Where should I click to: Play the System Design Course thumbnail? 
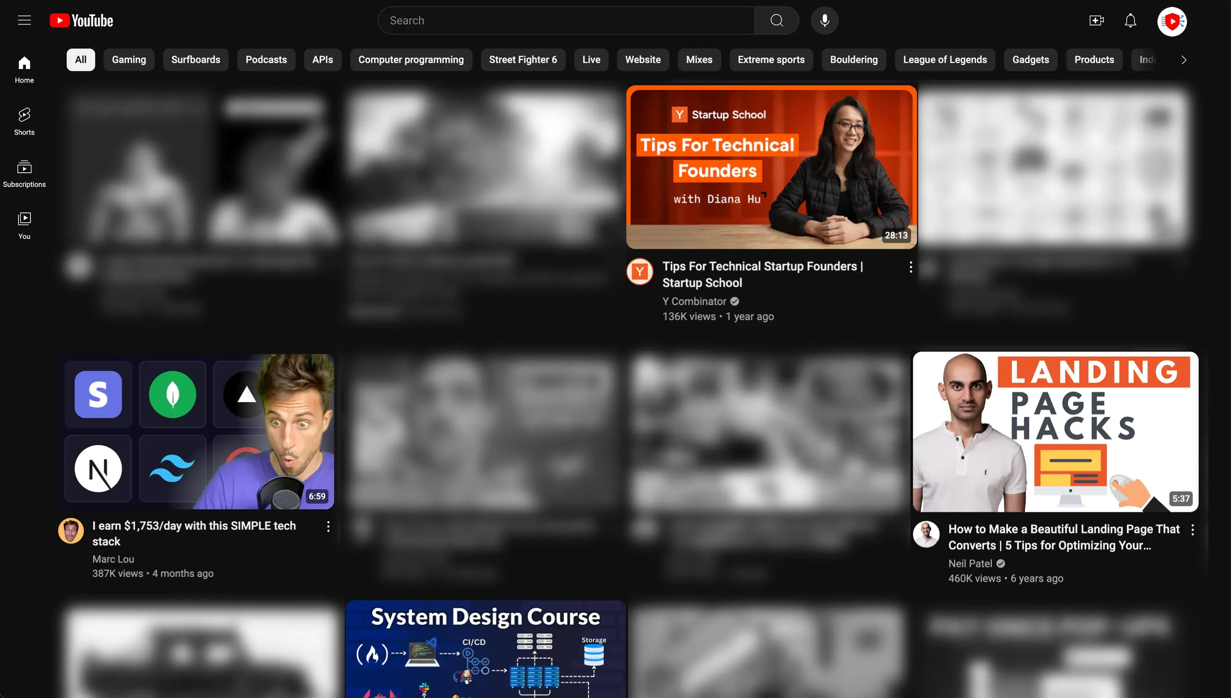click(485, 649)
